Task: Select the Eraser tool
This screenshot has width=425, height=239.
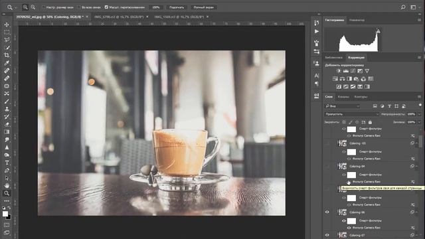Action: 7,124
